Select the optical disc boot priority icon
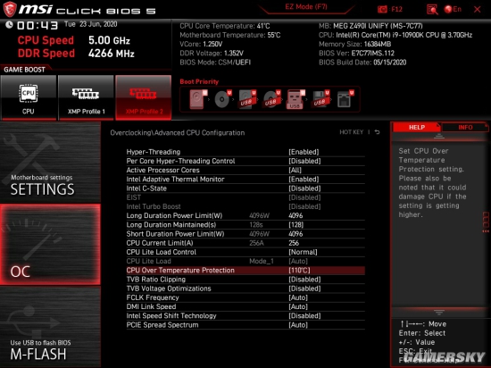This screenshot has width=491, height=368. coord(222,99)
